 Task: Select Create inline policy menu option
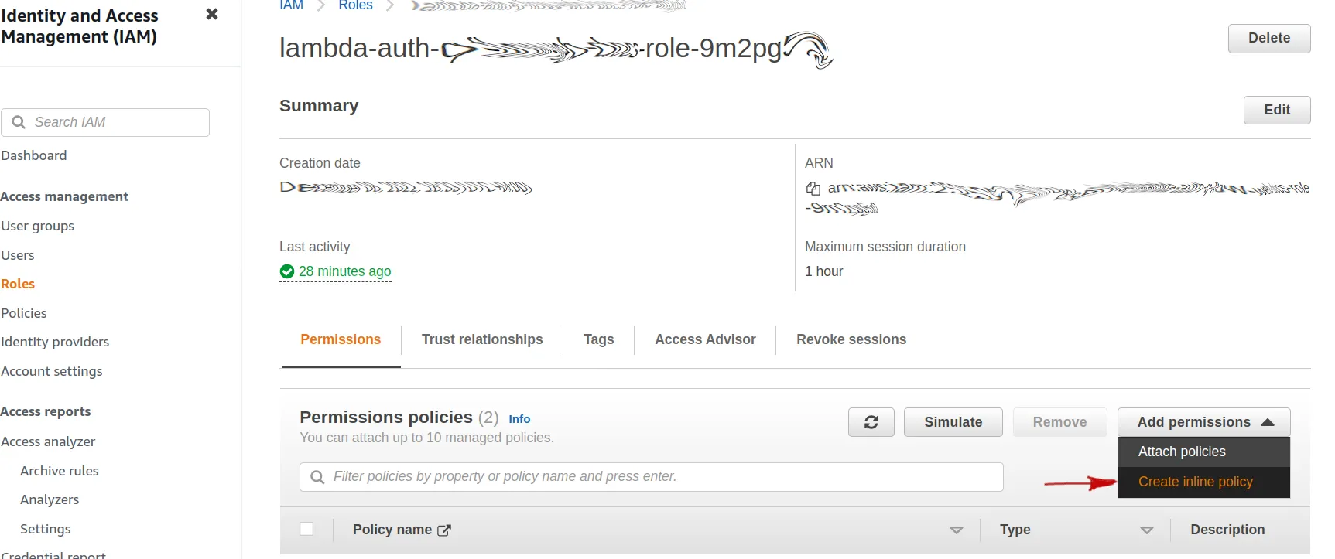click(1195, 482)
